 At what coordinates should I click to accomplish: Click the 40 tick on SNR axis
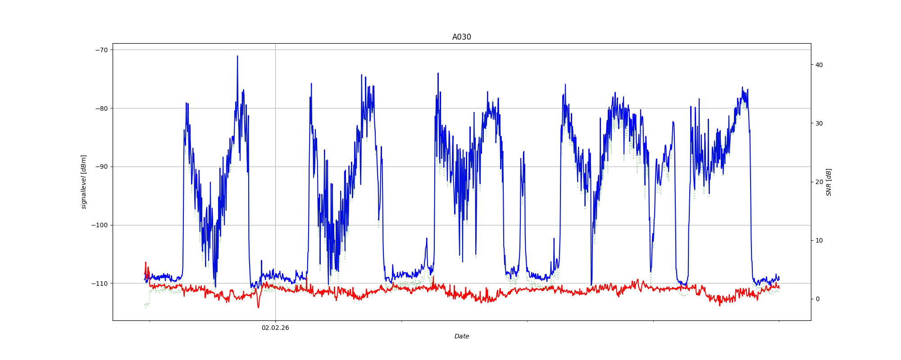point(819,65)
